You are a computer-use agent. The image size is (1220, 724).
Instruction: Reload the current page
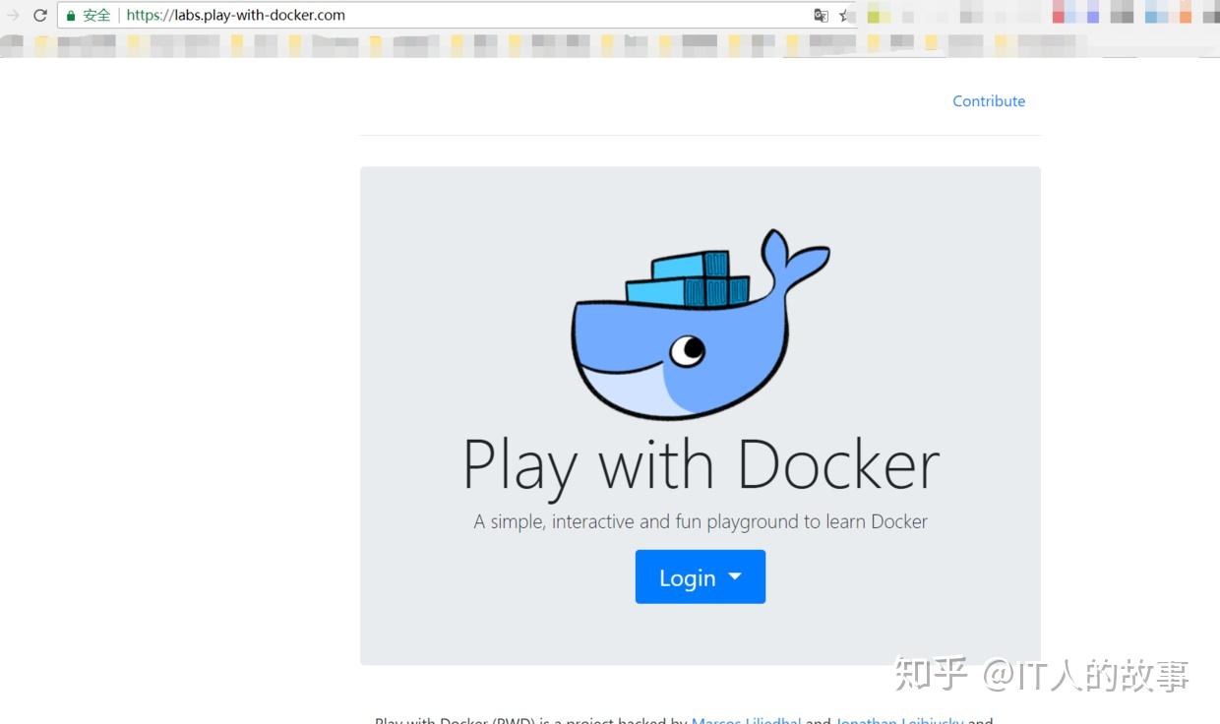pyautogui.click(x=39, y=15)
